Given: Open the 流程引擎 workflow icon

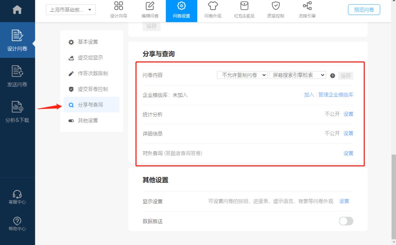Looking at the screenshot, I should coord(307,6).
